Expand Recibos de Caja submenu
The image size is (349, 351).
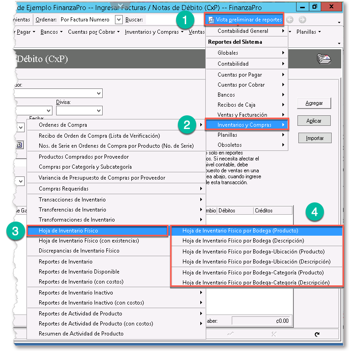click(247, 105)
